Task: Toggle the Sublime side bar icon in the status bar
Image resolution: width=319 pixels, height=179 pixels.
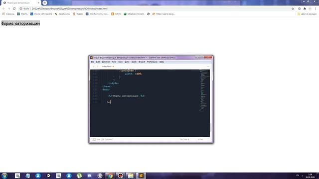Action: (x=94, y=140)
